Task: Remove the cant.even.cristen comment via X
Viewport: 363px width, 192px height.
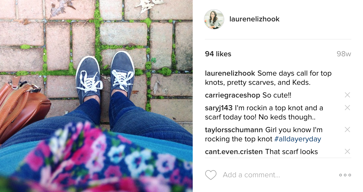Action: pos(347,152)
